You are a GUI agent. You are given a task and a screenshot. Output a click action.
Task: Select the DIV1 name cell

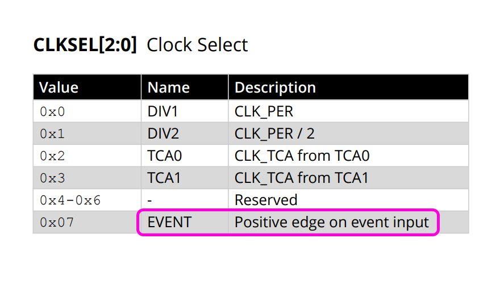coord(163,111)
